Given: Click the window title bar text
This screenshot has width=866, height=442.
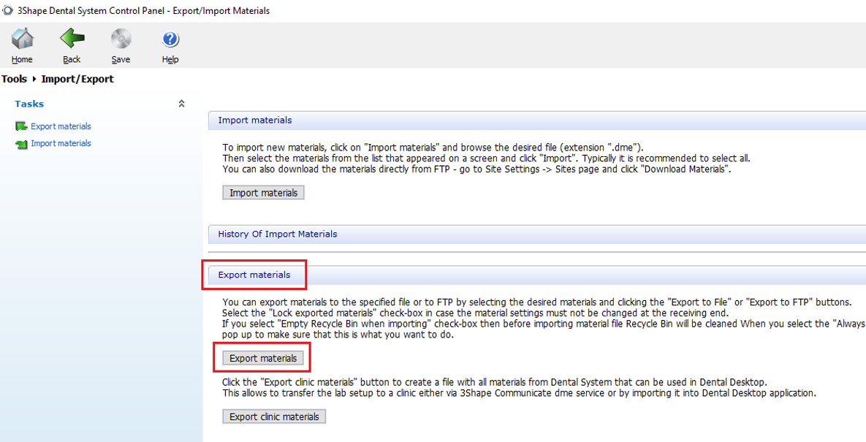Looking at the screenshot, I should pos(143,10).
